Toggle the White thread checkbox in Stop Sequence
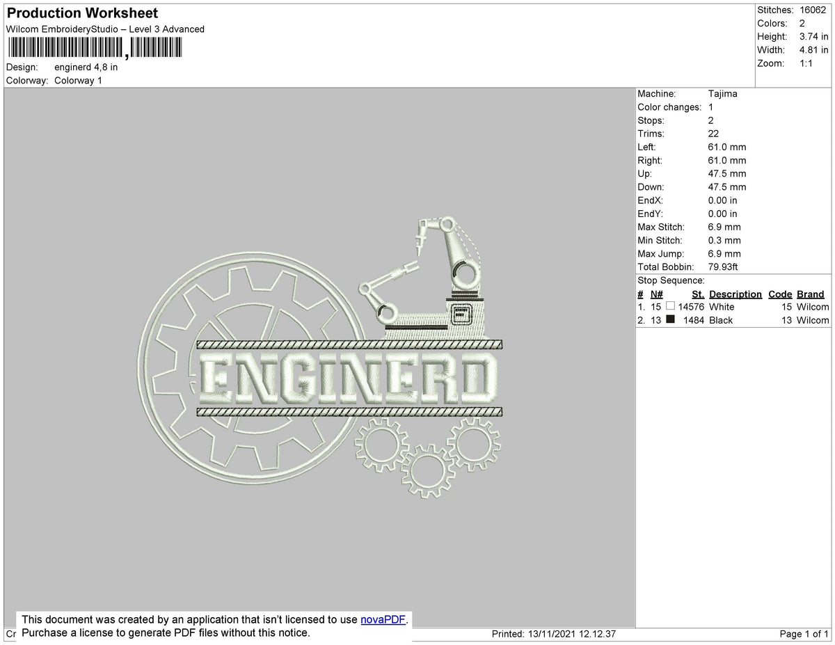This screenshot has width=835, height=645. point(671,307)
